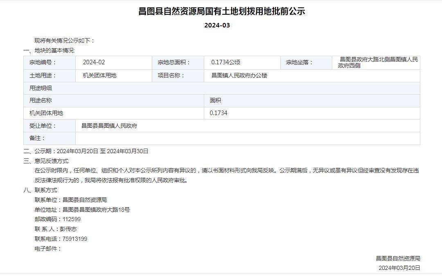Click the empty 备注 remarks cell
The width and height of the screenshot is (442, 276).
[x=247, y=138]
